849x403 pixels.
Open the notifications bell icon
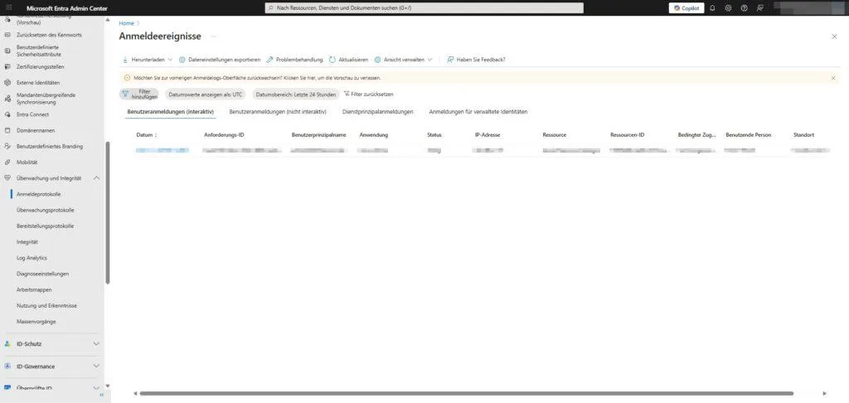712,7
